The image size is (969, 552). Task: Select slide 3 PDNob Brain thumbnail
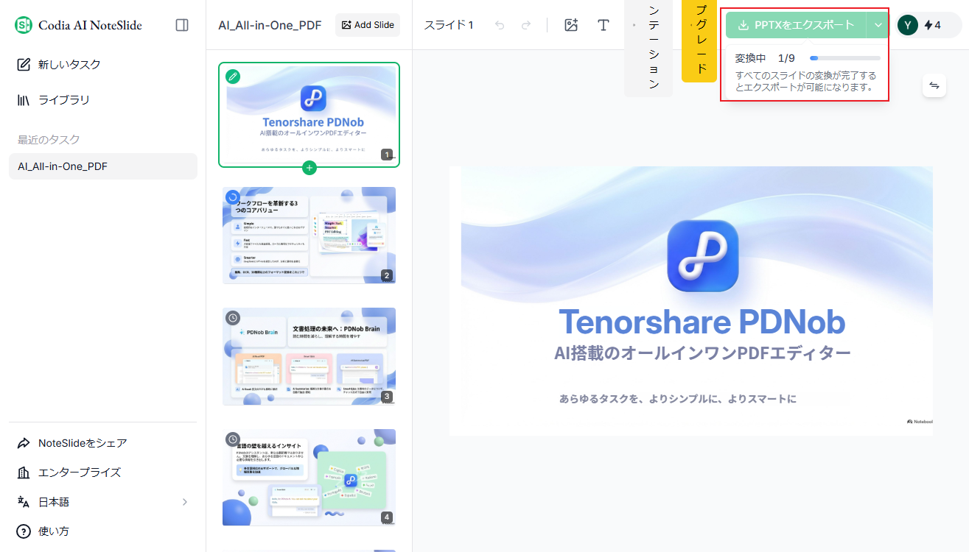pos(309,356)
